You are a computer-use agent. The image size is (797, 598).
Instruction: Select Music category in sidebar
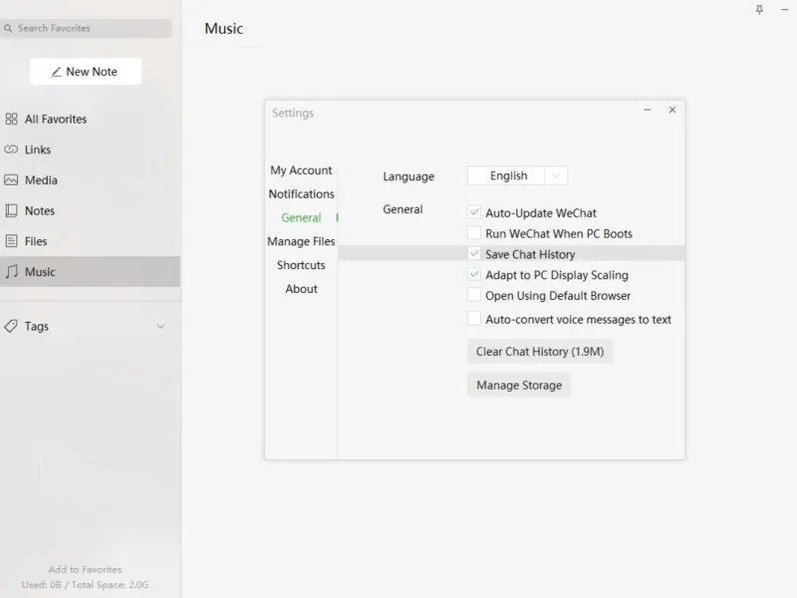pyautogui.click(x=90, y=271)
